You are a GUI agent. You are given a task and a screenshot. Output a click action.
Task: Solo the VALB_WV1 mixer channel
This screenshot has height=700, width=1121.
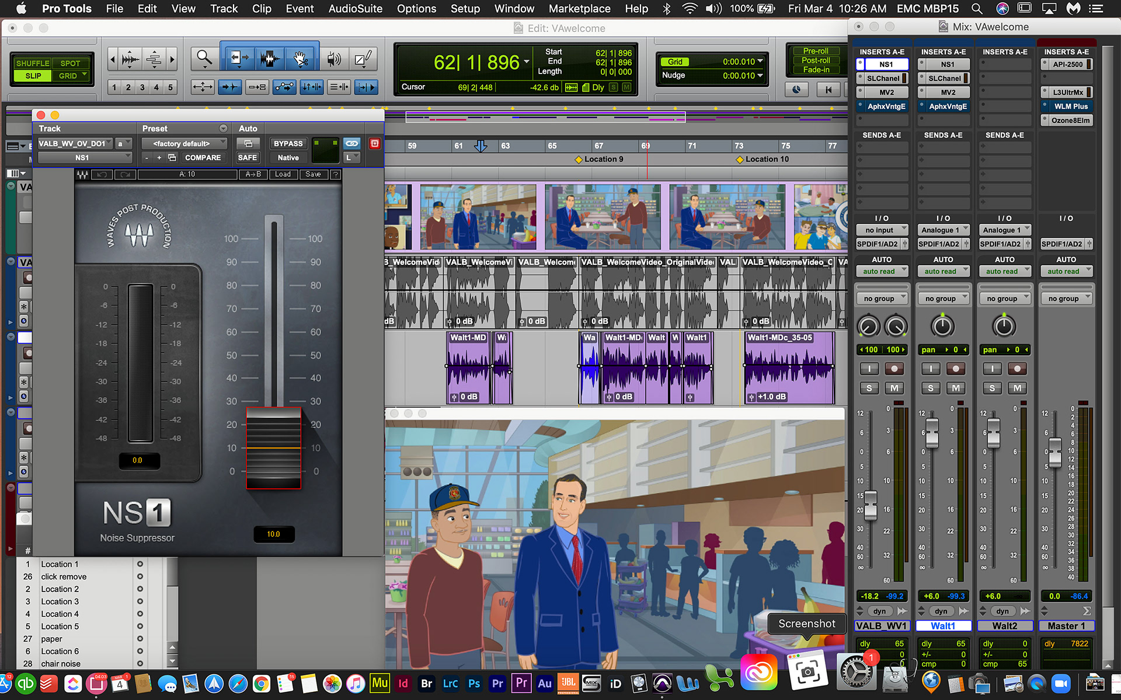click(x=869, y=388)
